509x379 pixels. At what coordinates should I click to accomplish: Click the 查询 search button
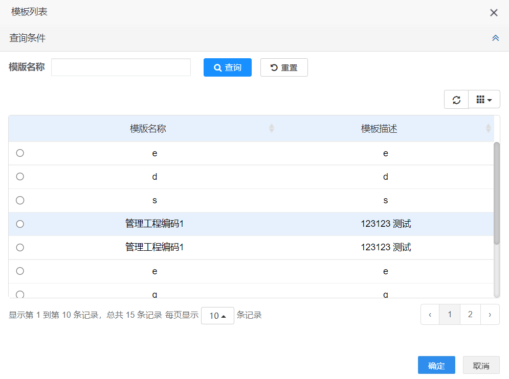pyautogui.click(x=228, y=67)
